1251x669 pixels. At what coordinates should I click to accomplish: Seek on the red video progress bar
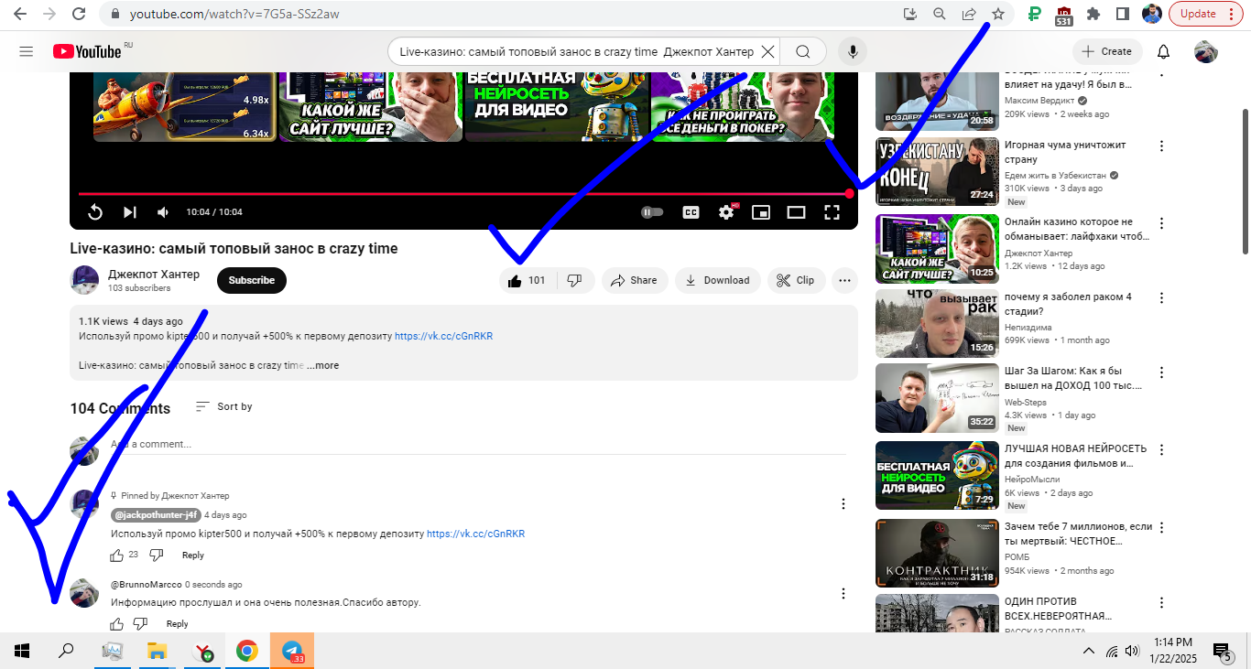(463, 194)
